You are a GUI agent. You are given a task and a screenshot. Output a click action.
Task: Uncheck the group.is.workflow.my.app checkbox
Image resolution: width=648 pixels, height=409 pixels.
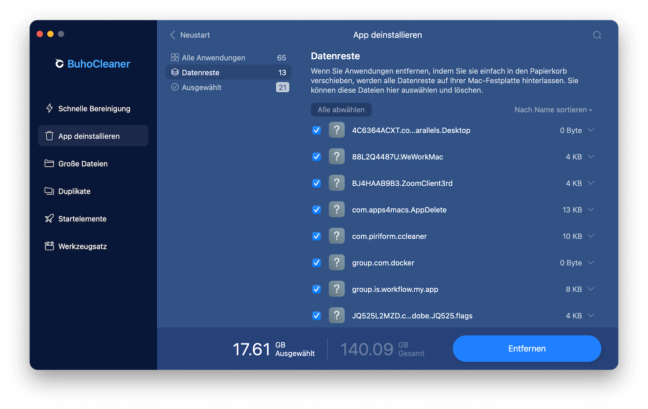317,289
